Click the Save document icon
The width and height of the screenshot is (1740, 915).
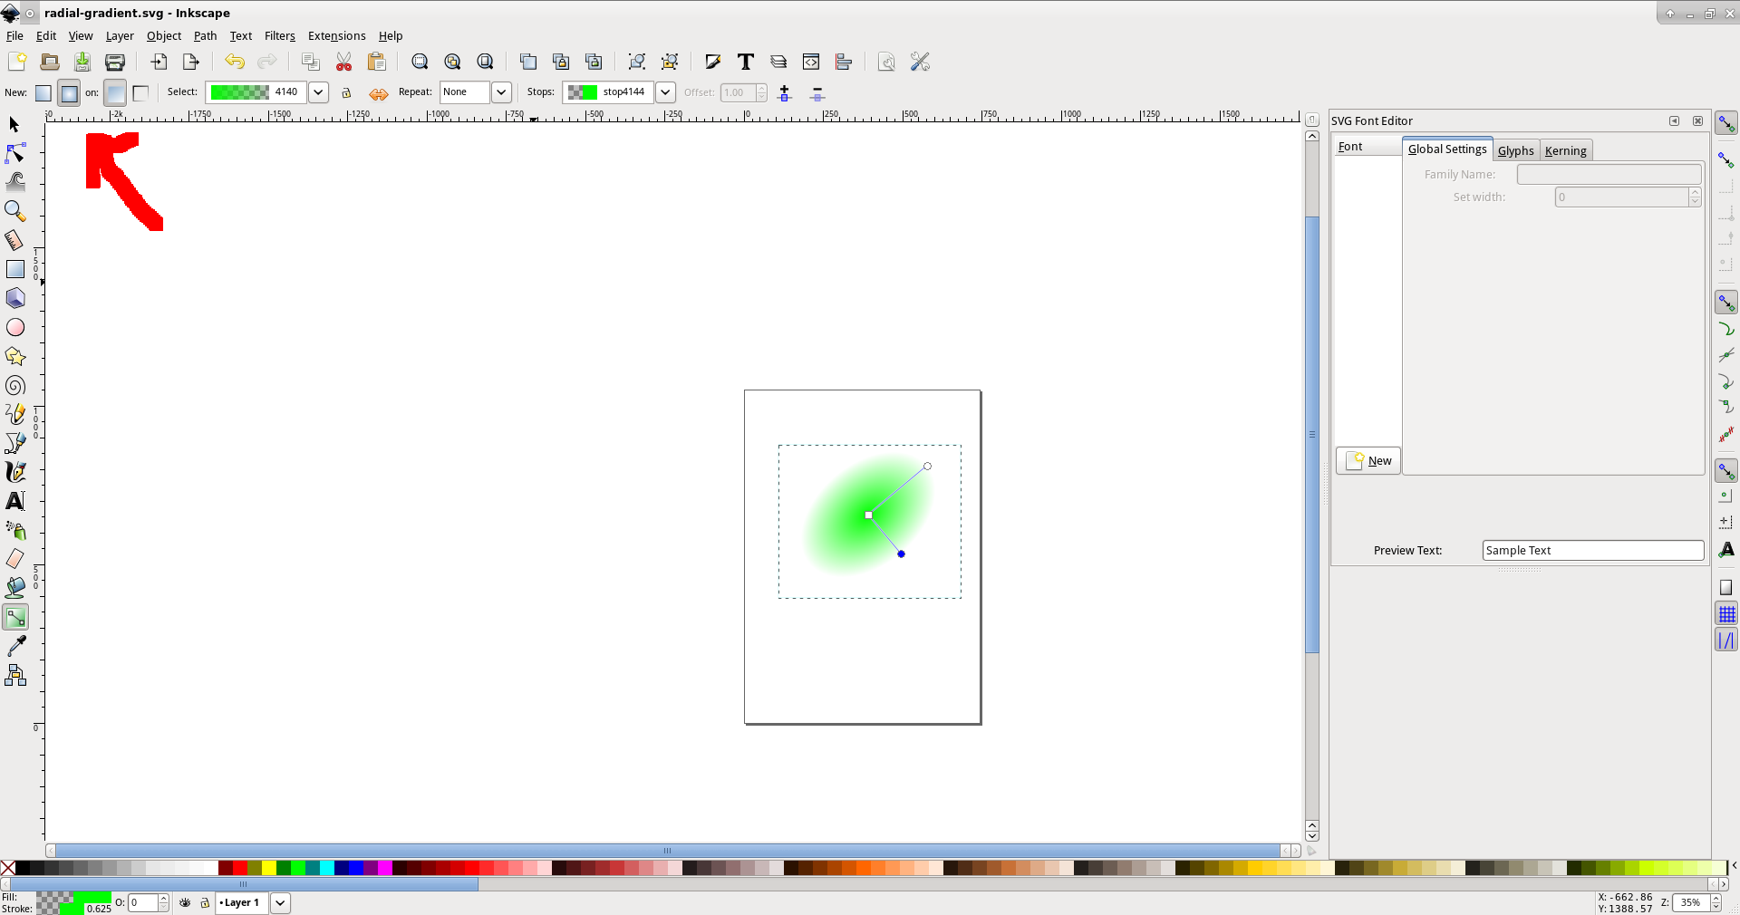(82, 62)
